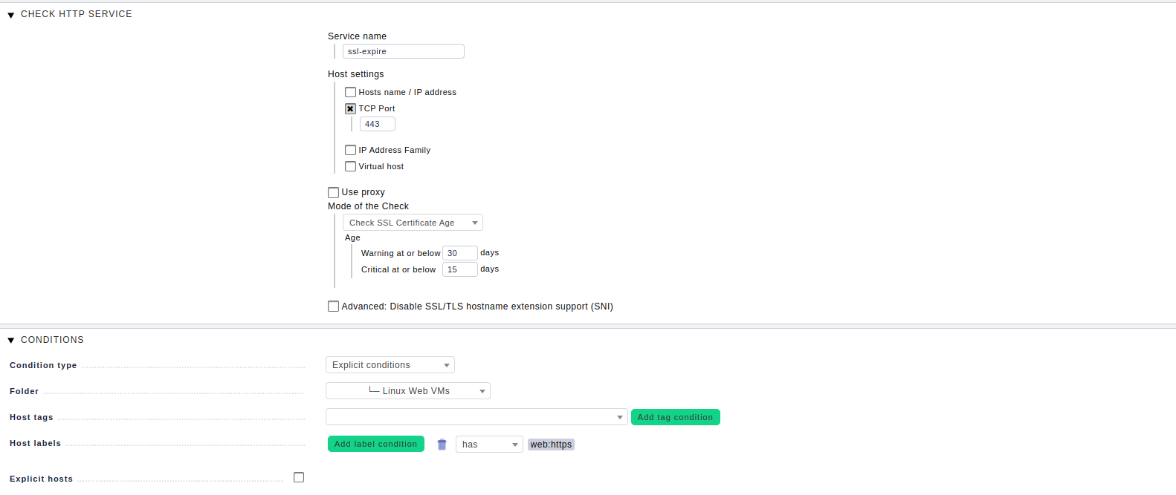Click the Add tag condition button
The width and height of the screenshot is (1176, 495).
676,417
